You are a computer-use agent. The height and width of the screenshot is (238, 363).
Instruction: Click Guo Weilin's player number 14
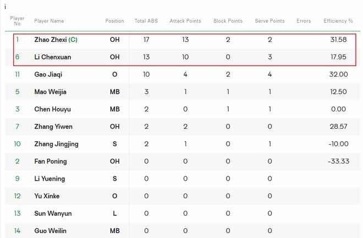18,231
